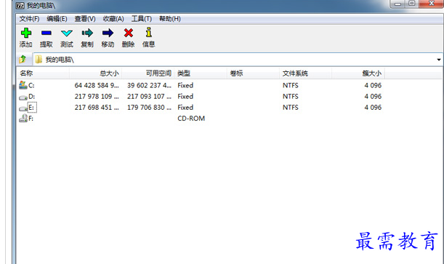Viewport: 444px width, 264px height.
Task: Click free space 39 602 237 4...
Action: 149,85
